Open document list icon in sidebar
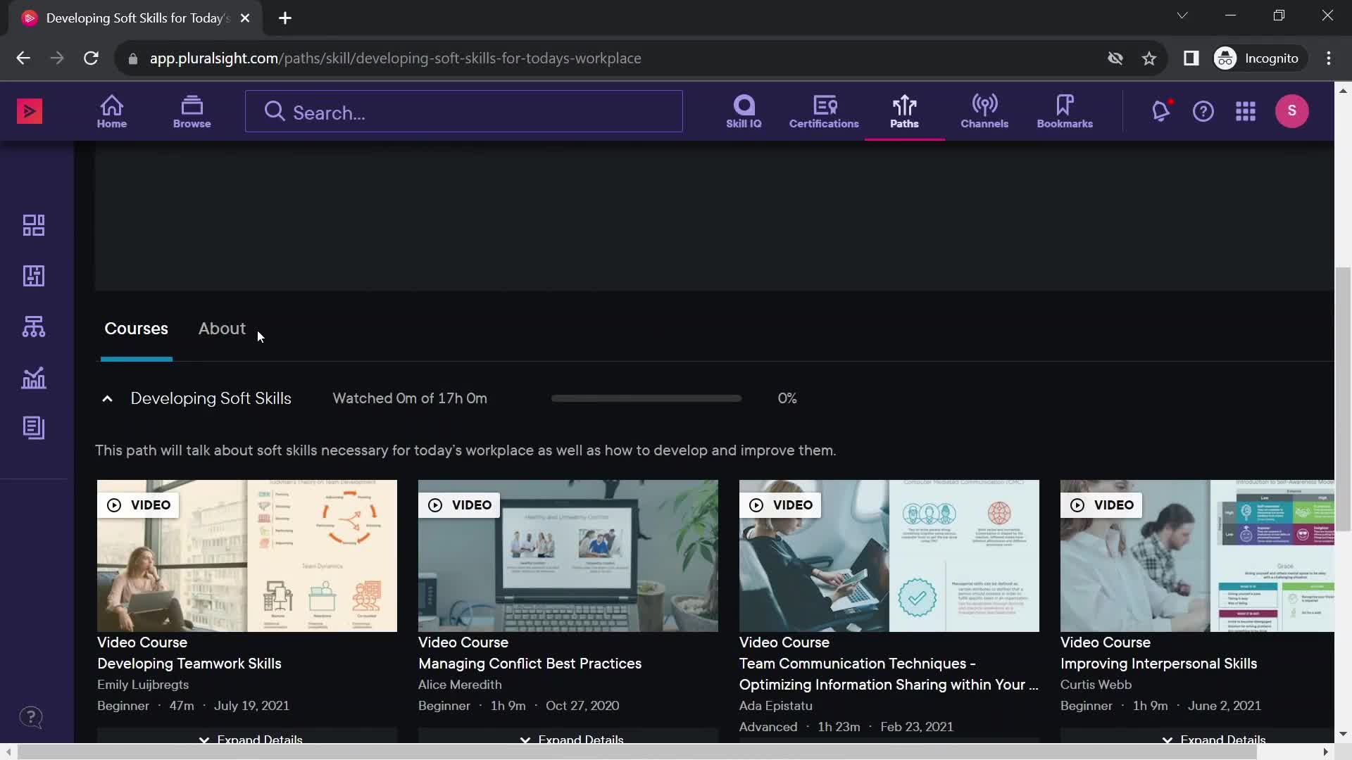Image resolution: width=1352 pixels, height=760 pixels. click(34, 428)
